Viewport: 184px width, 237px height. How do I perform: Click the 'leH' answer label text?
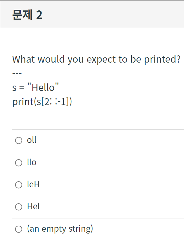[x=33, y=184]
